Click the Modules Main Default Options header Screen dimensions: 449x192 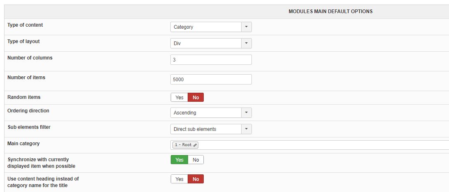pos(330,11)
